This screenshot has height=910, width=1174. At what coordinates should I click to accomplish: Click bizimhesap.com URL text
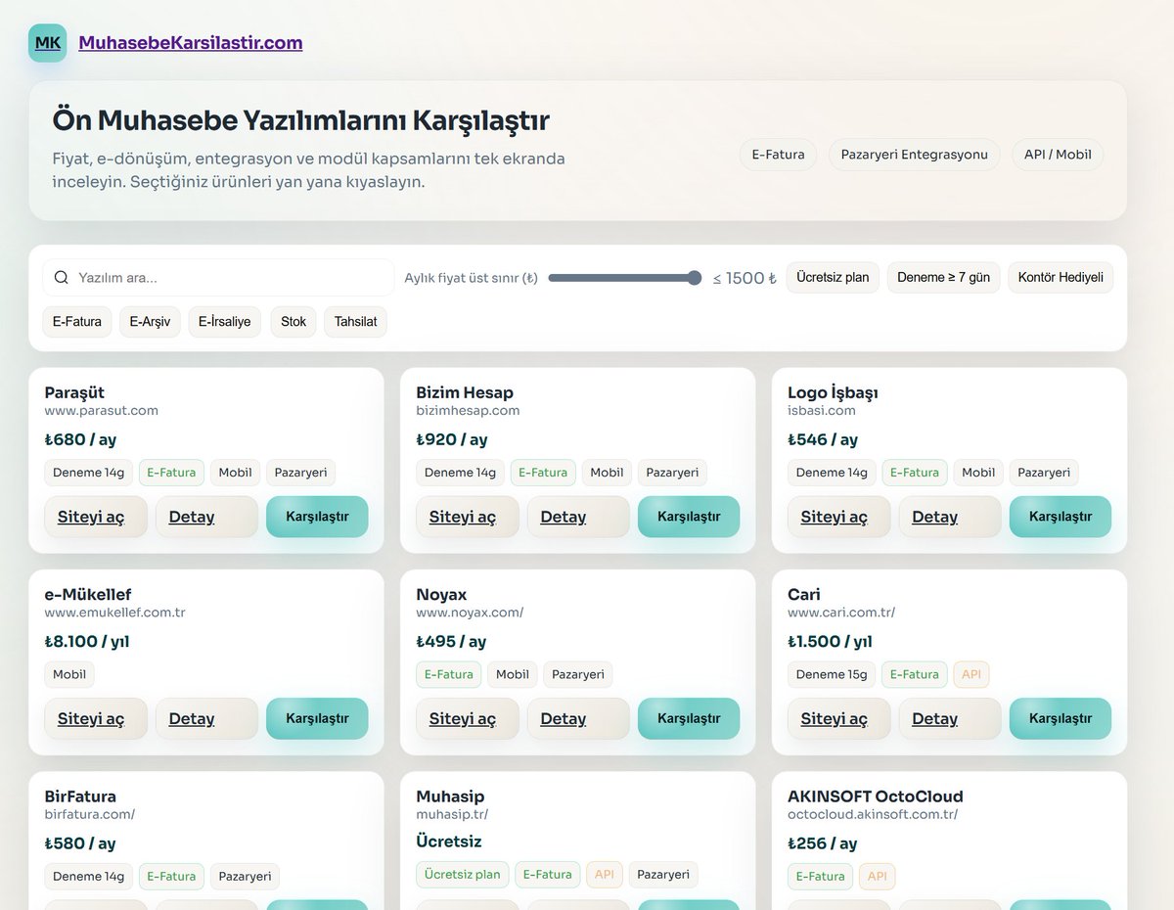(468, 410)
